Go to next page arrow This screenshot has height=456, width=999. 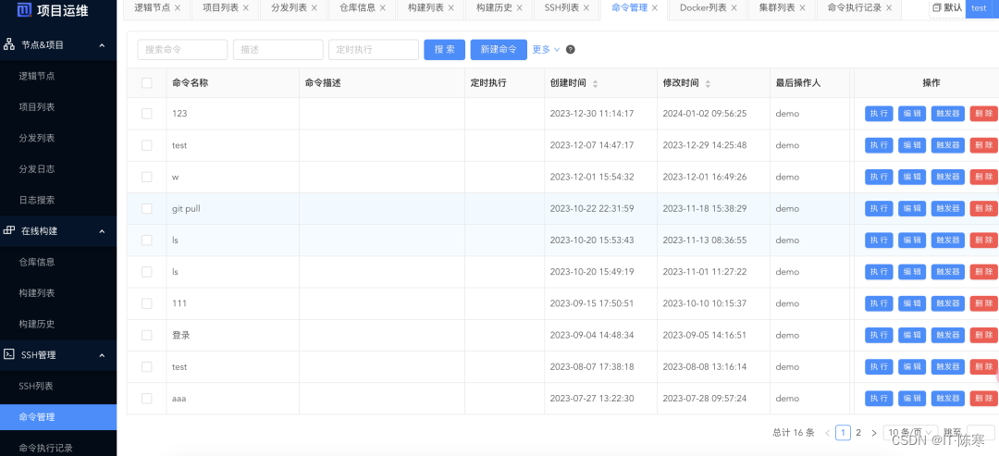873,433
